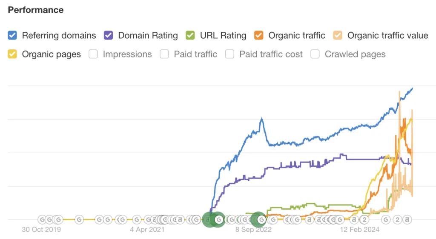Turn off the URL Rating checkbox
436x239 pixels.
click(191, 35)
